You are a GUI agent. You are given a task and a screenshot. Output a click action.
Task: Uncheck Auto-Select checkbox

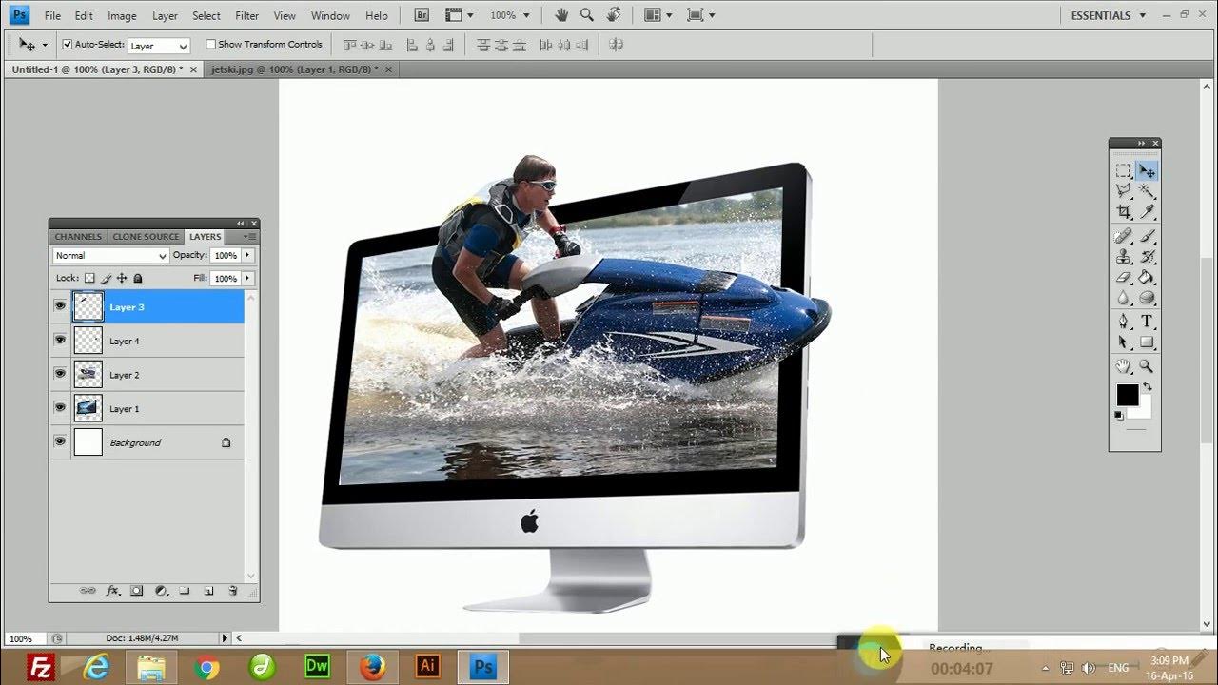(x=68, y=45)
